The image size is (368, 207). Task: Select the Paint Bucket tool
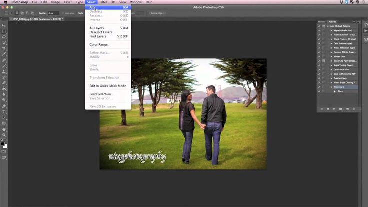point(4,89)
